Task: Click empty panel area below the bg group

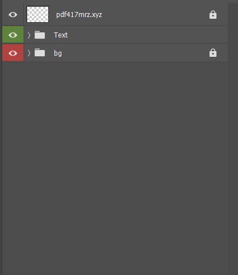Action: pos(115,166)
